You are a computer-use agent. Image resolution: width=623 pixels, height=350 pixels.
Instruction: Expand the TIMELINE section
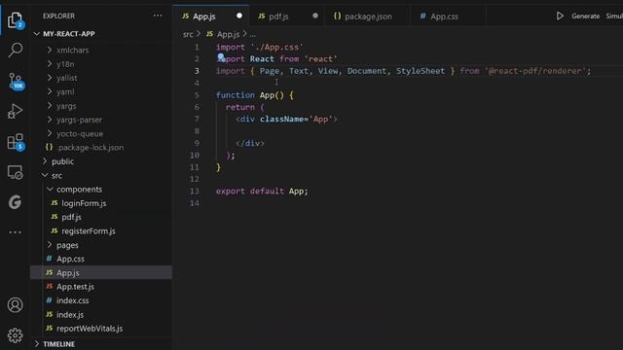point(58,344)
